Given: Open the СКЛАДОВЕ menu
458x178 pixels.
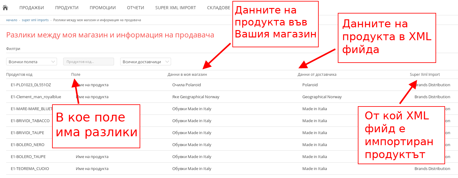Looking at the screenshot, I should click(x=219, y=8).
